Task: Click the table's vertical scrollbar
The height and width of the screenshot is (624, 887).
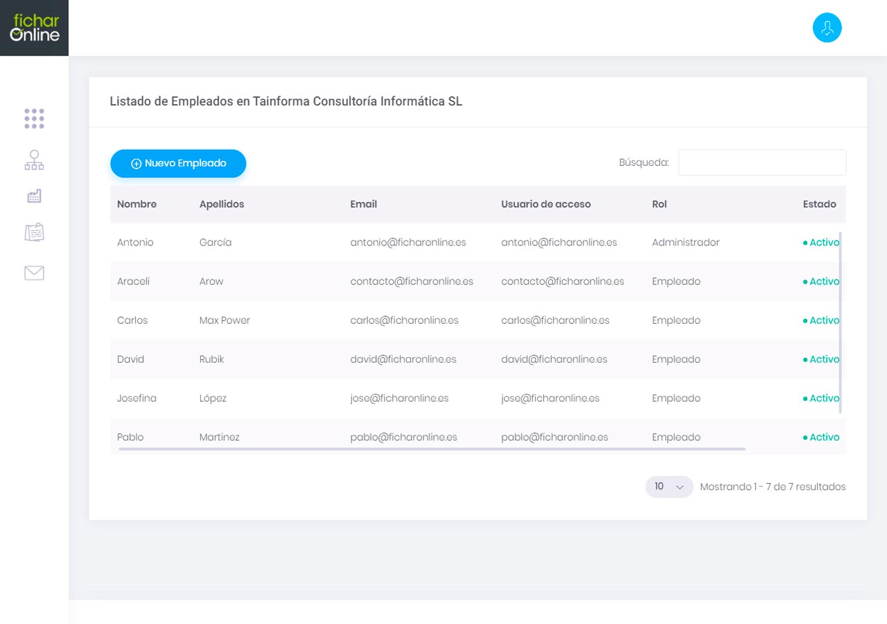Action: pos(841,322)
